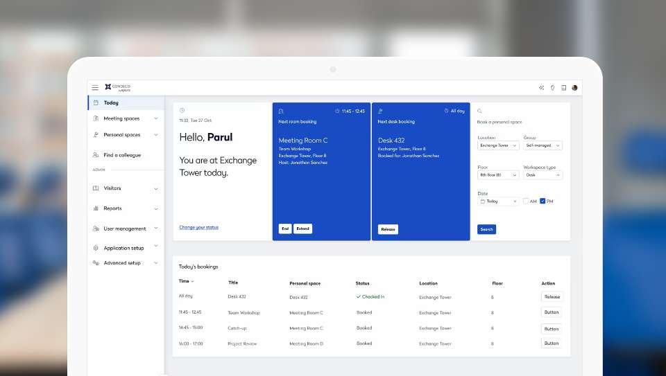
Task: Click the tablet icon in header
Action: pos(563,88)
